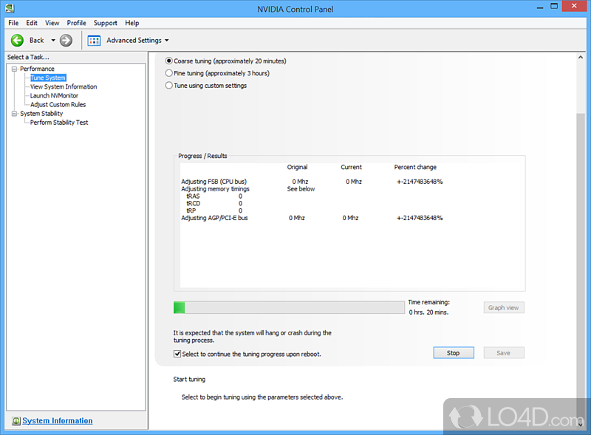Collapse the Performance tree node

14,69
